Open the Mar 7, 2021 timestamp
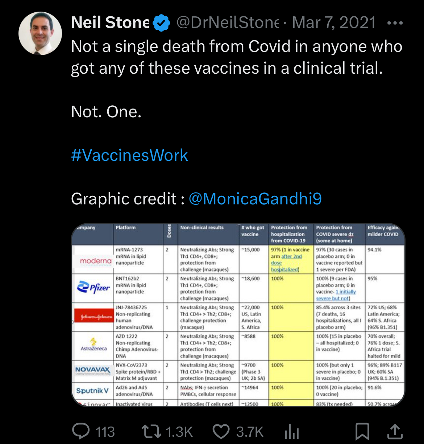The width and height of the screenshot is (424, 444). 334,23
